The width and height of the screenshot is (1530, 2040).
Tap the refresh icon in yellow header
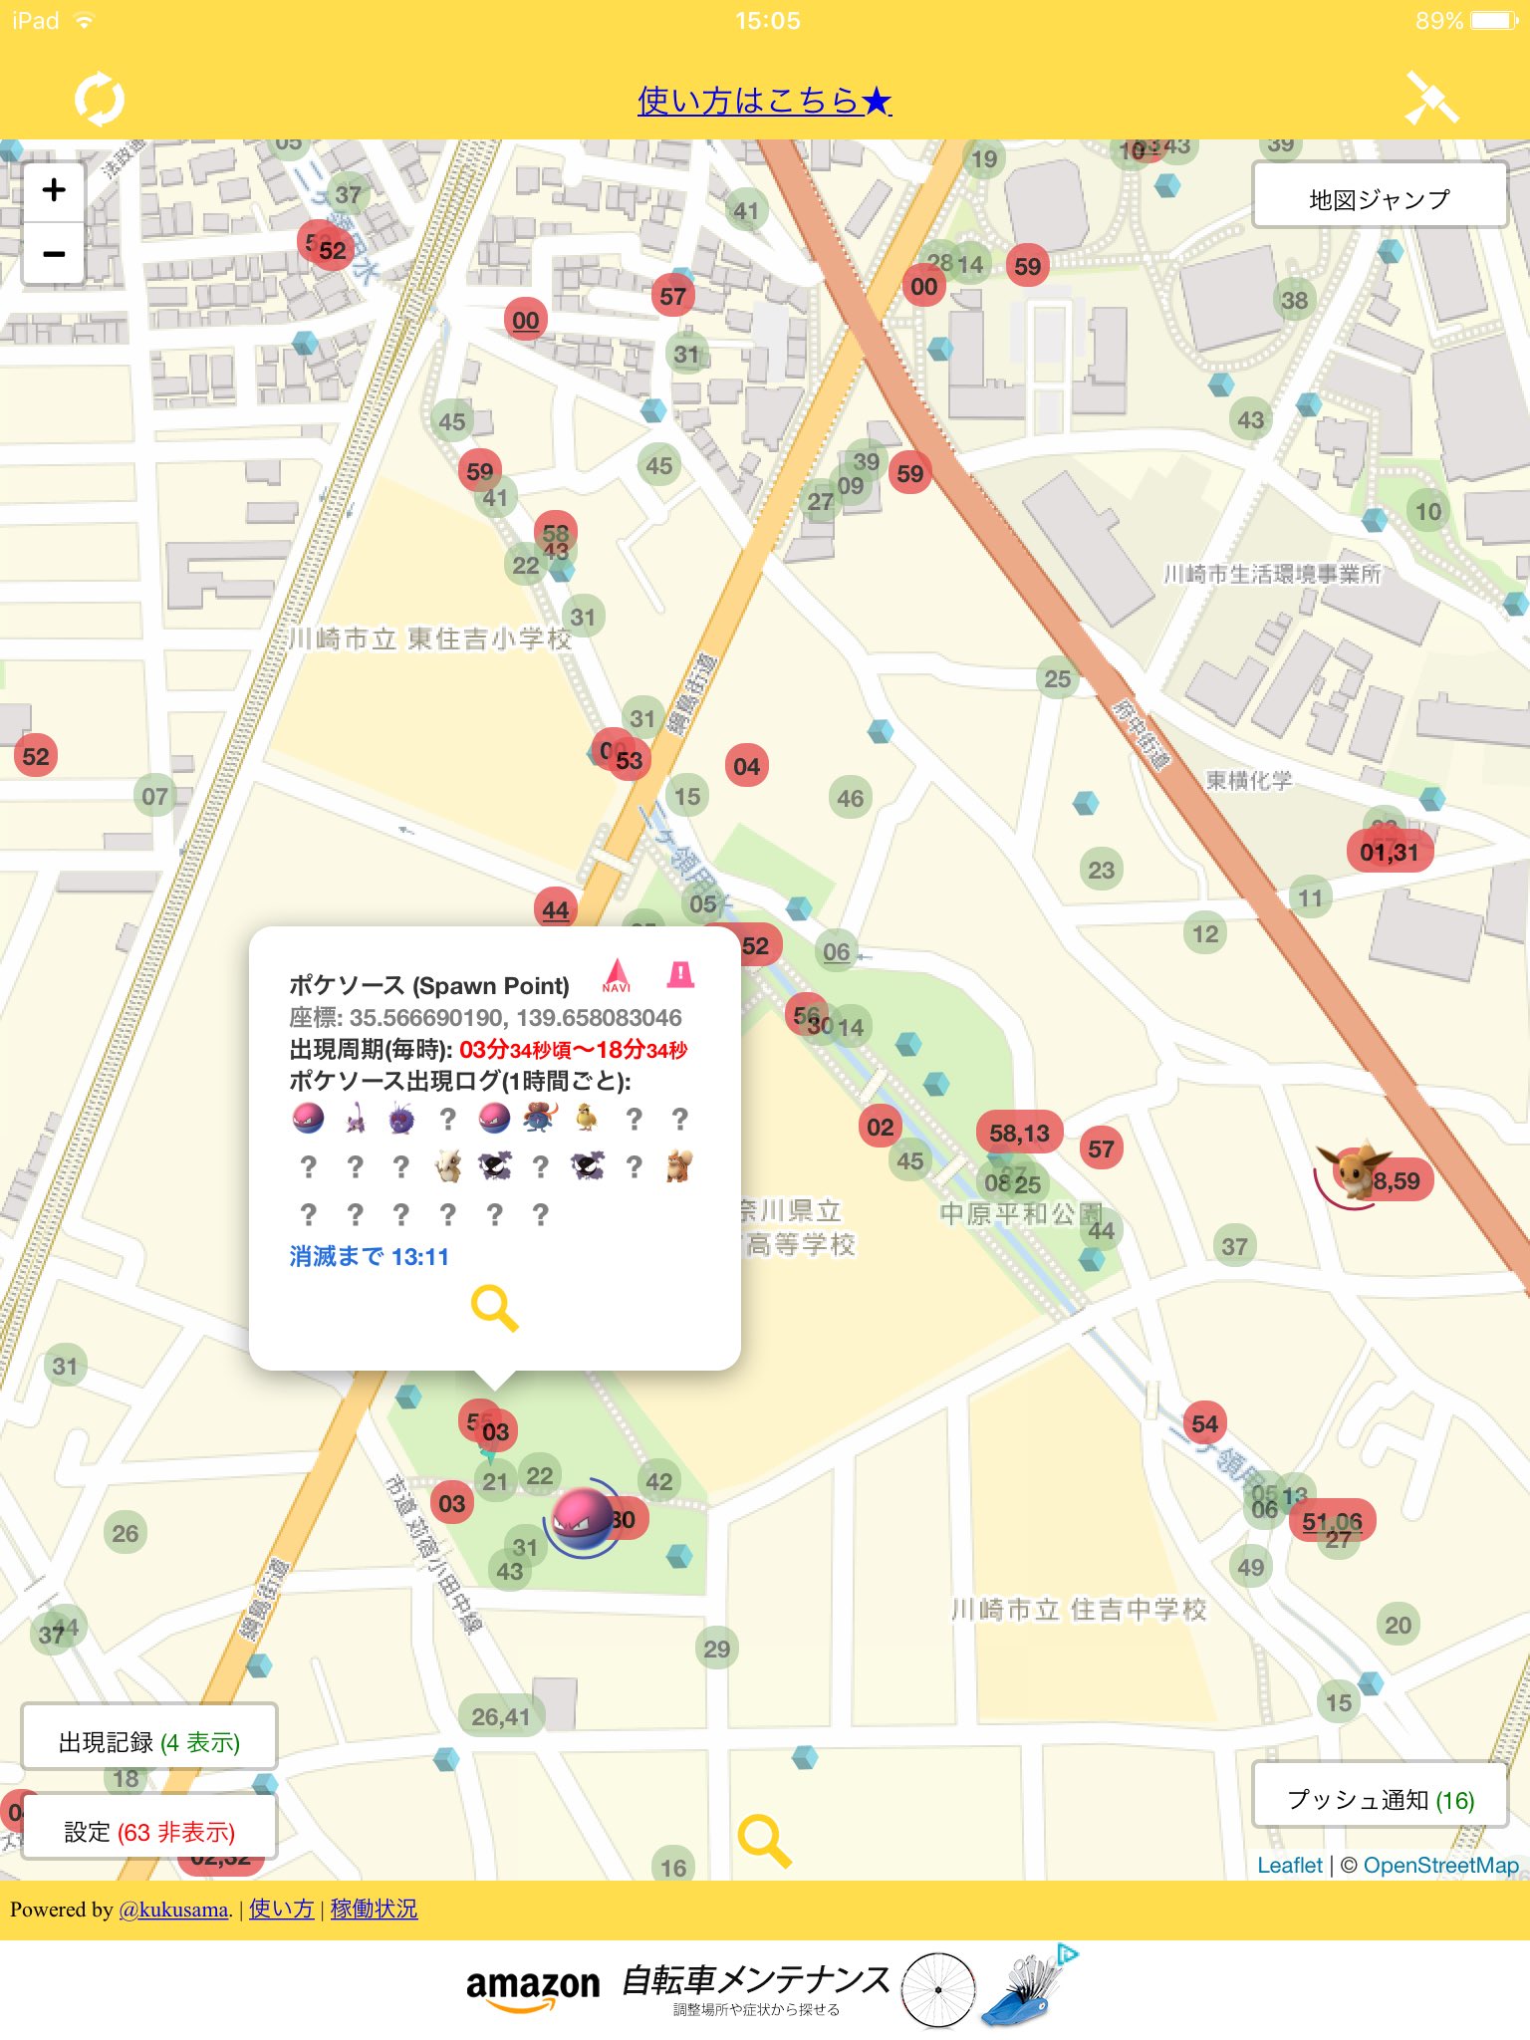click(x=100, y=100)
